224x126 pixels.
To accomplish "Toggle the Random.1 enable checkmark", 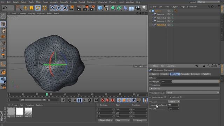I will (x=173, y=18).
